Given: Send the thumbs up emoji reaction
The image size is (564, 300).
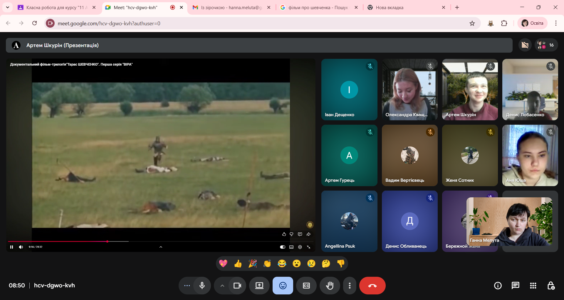Looking at the screenshot, I should (x=238, y=264).
